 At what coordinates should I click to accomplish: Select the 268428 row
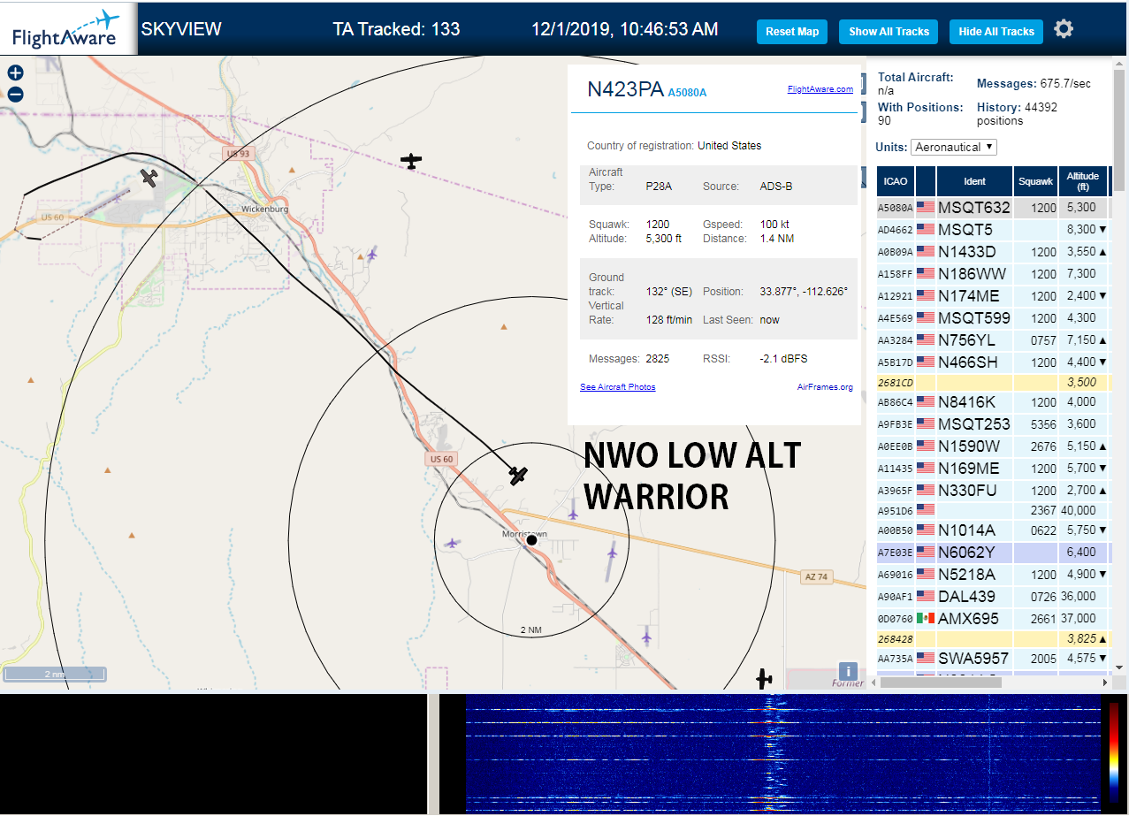tap(994, 638)
